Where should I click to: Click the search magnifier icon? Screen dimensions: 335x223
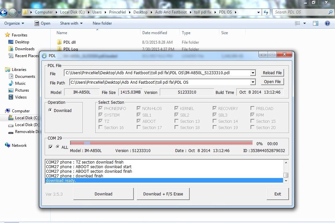point(330,12)
